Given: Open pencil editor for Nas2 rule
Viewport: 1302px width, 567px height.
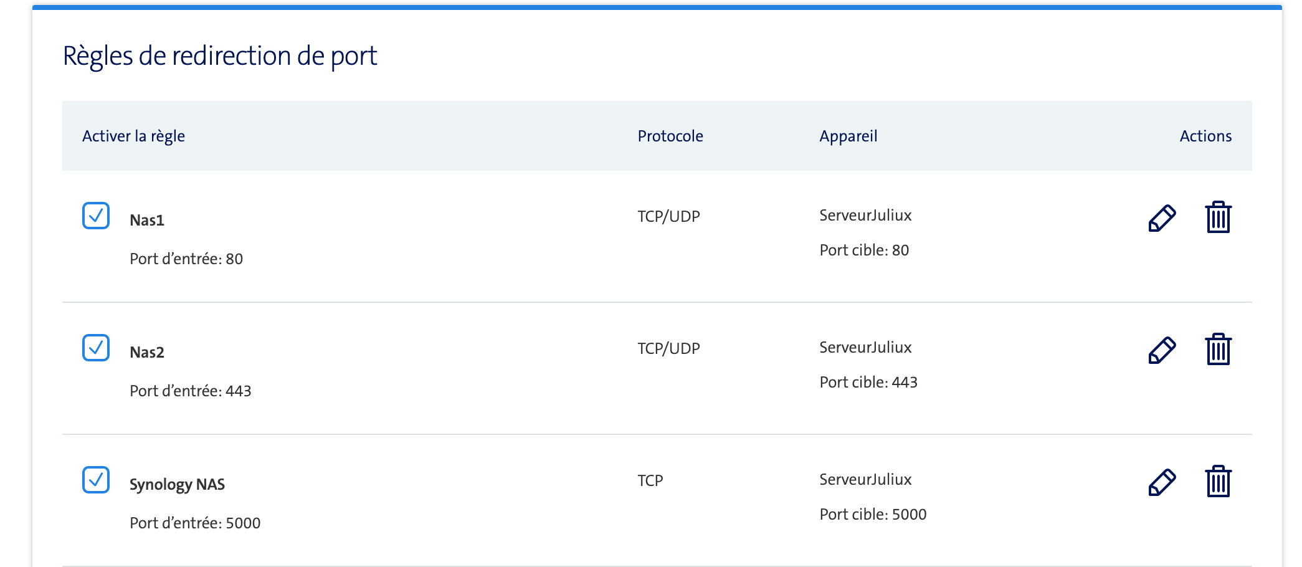Looking at the screenshot, I should 1162,350.
